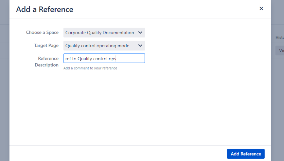Image resolution: width=284 pixels, height=161 pixels.
Task: Click the partially visible View button behind the dialog
Action: tap(280, 51)
